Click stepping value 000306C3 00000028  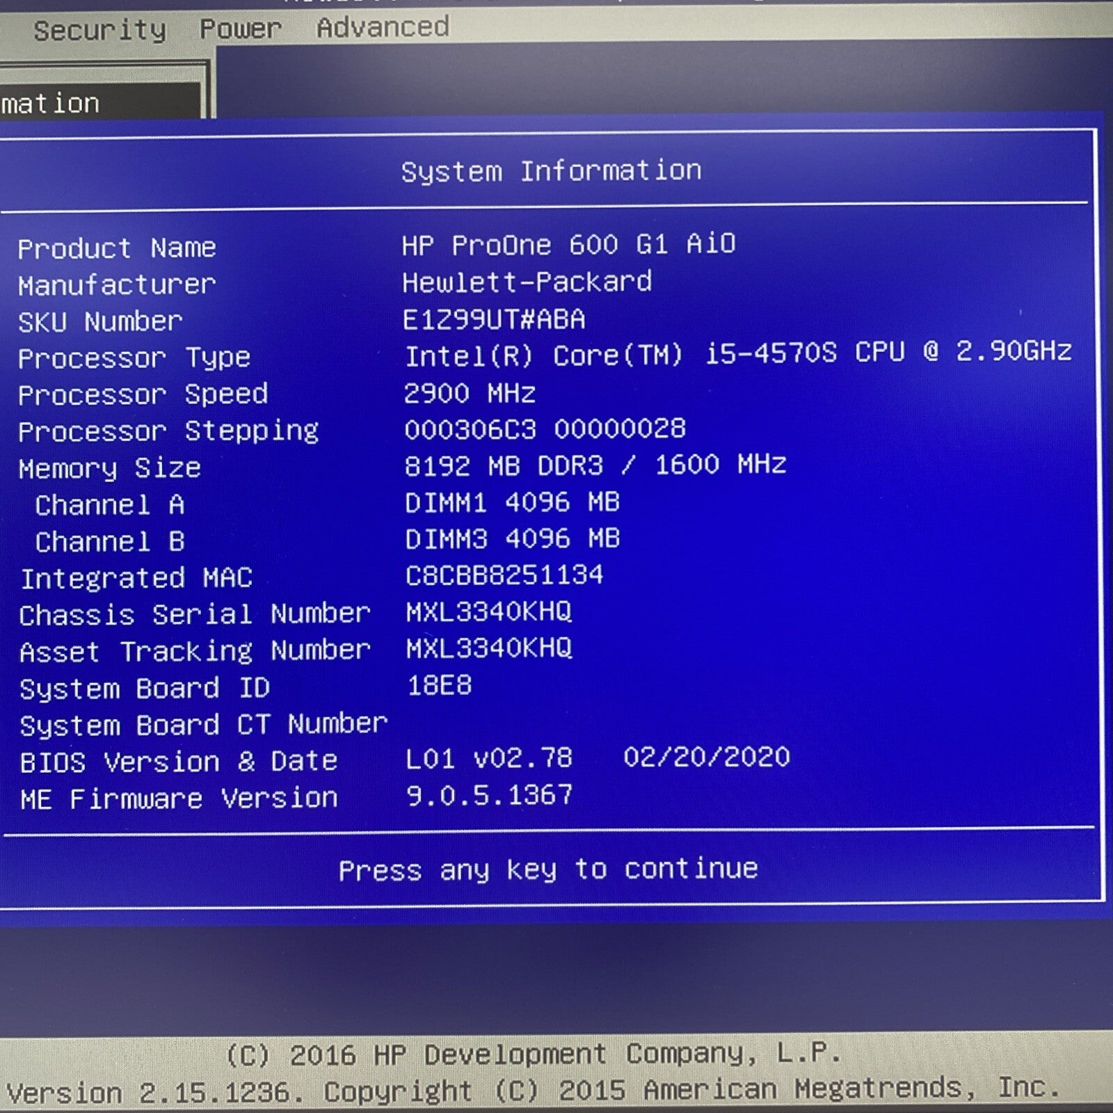(545, 429)
